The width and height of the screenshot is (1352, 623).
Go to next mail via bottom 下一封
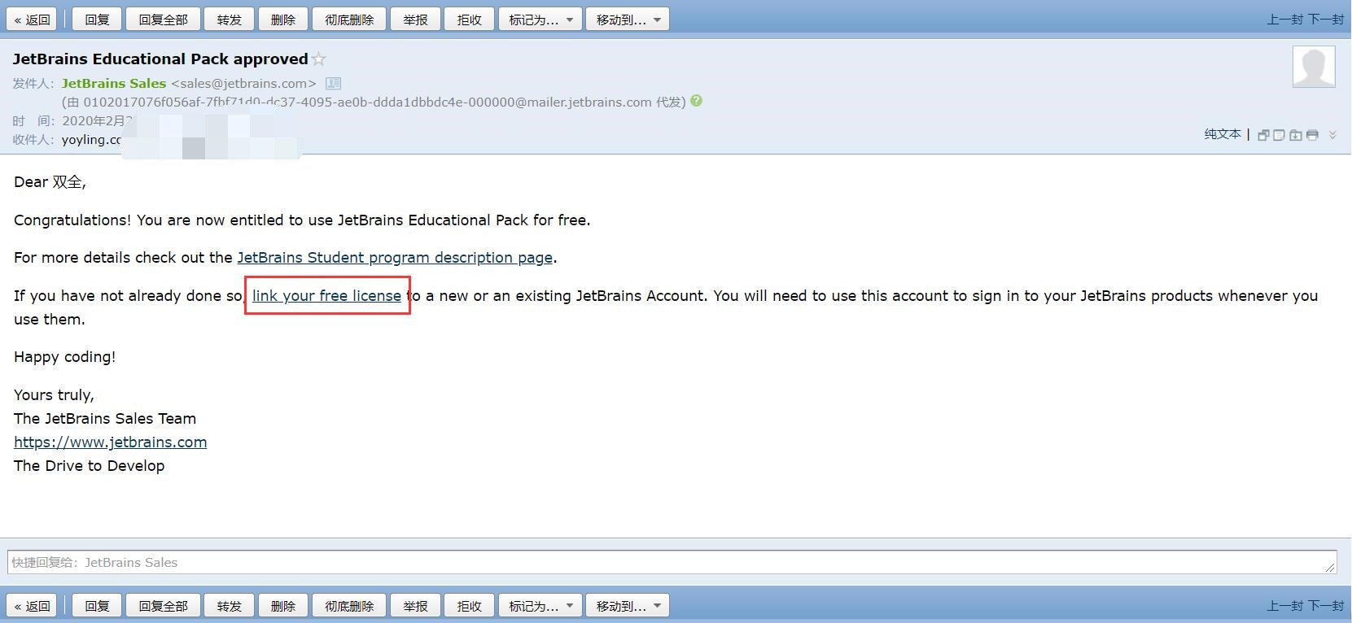click(1326, 606)
